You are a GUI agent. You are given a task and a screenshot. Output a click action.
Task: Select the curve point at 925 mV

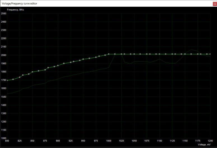click(70, 62)
